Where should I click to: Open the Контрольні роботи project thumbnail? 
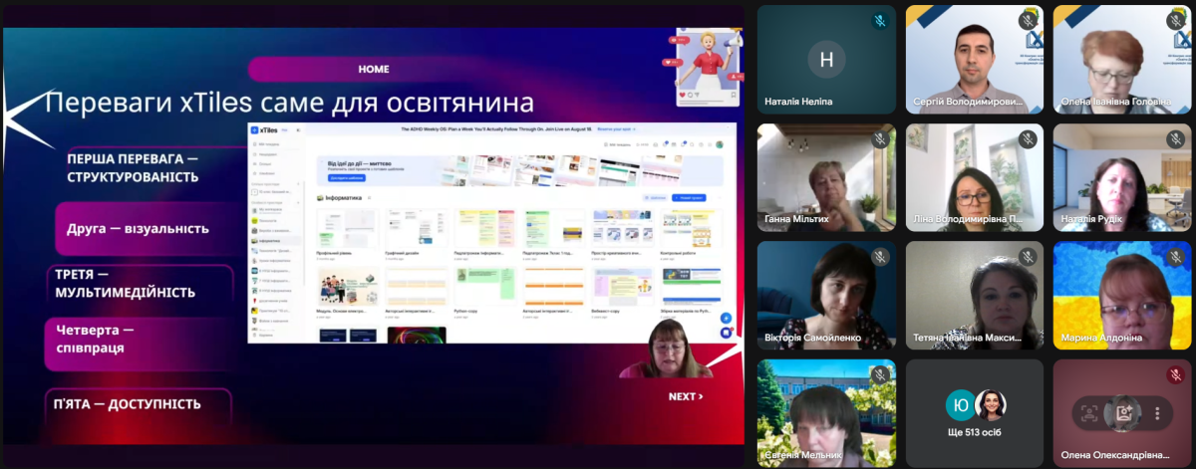[x=691, y=229]
